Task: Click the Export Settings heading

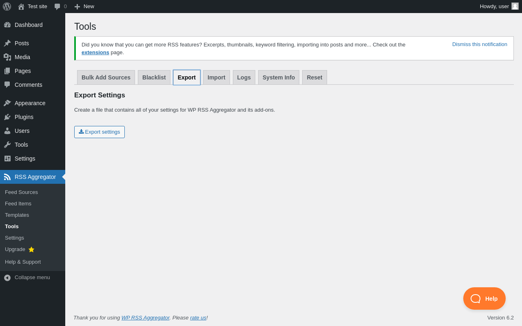Action: pos(100,95)
